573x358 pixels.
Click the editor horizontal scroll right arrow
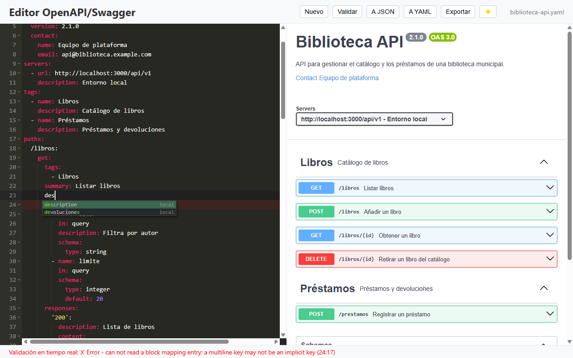point(277,342)
